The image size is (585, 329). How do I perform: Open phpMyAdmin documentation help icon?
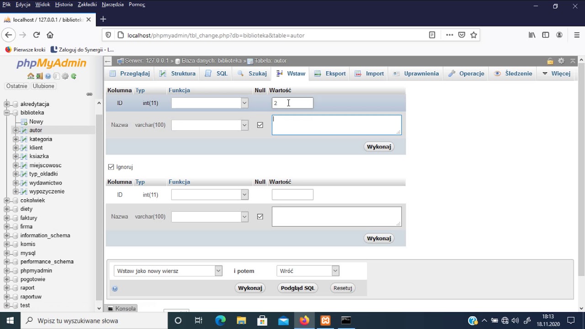(48, 76)
